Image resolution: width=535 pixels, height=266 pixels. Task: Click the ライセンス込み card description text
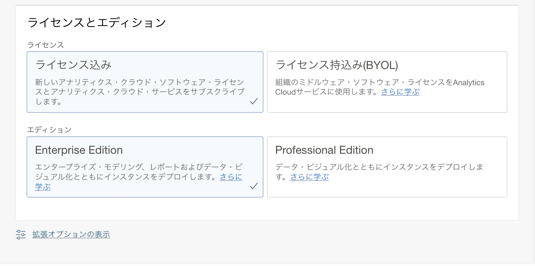point(140,92)
